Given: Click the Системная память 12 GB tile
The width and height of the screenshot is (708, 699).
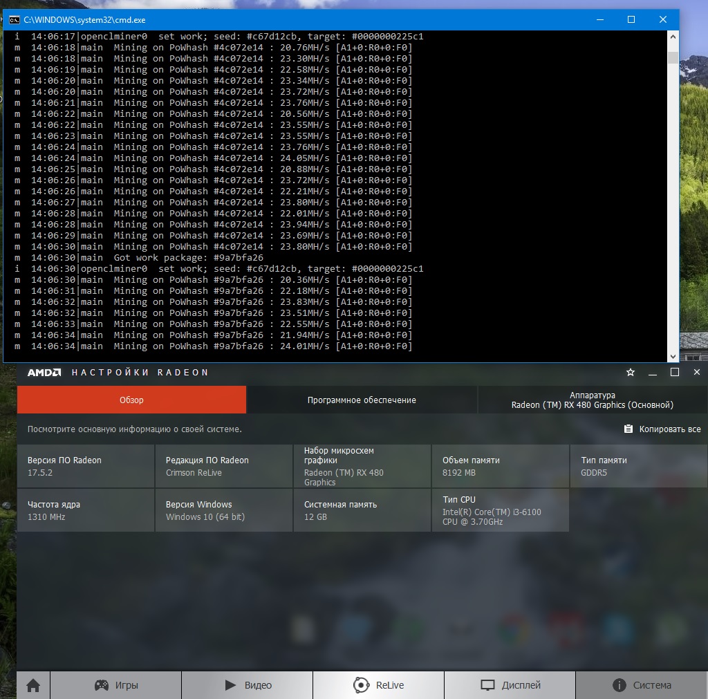Looking at the screenshot, I should click(x=362, y=510).
